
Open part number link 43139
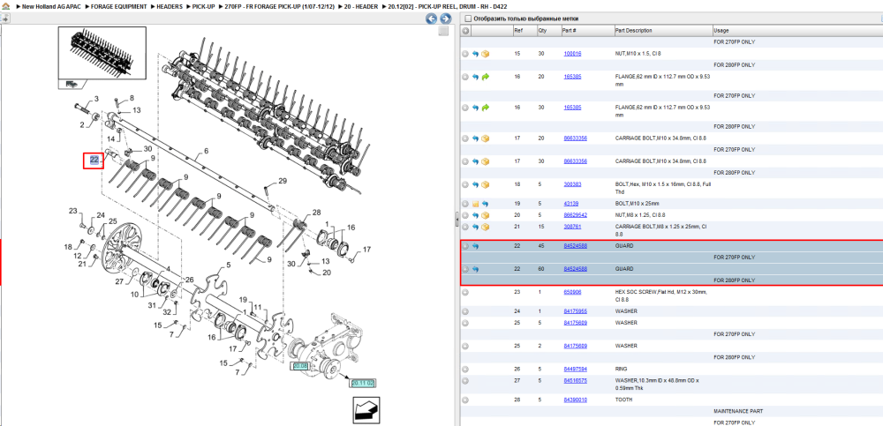tap(571, 204)
